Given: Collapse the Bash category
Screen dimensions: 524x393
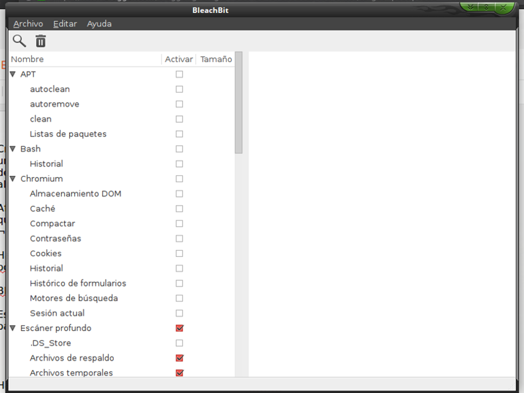Looking at the screenshot, I should [x=12, y=148].
